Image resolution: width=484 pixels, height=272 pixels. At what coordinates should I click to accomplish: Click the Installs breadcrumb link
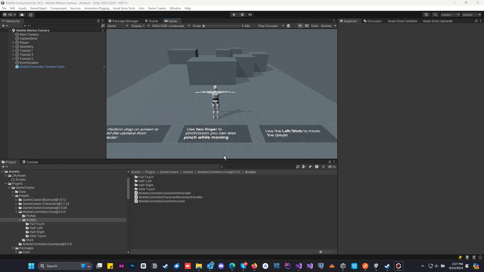tap(188, 172)
